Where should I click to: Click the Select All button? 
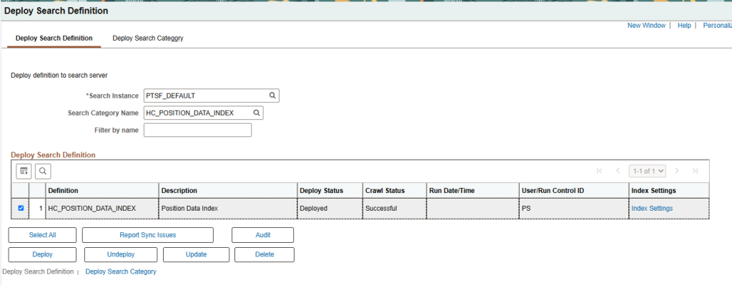point(42,235)
